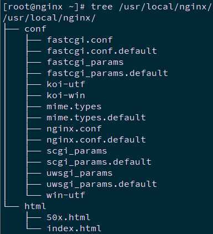
Task: Click the html directory name
Action: click(x=35, y=206)
